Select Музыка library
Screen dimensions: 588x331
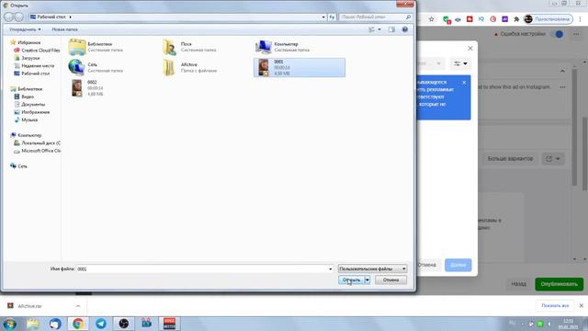tap(29, 120)
